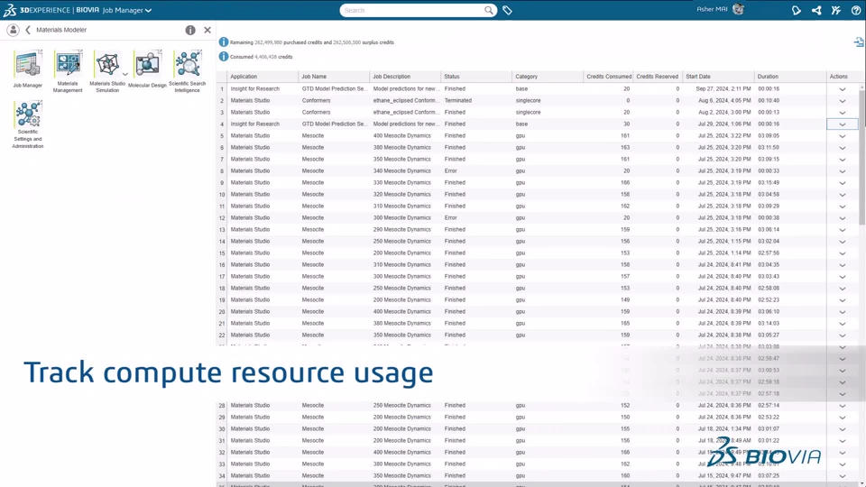This screenshot has height=487, width=866.
Task: Click the profile icon in side panel
Action: (13, 30)
